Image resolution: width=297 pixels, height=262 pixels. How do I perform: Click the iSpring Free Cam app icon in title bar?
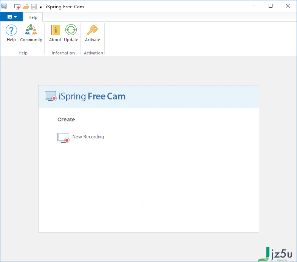[4, 6]
